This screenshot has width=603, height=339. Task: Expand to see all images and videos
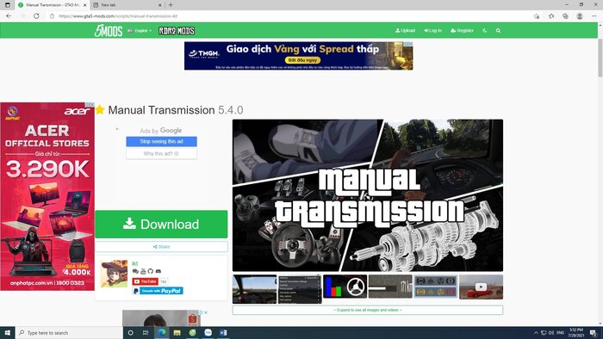pos(367,310)
